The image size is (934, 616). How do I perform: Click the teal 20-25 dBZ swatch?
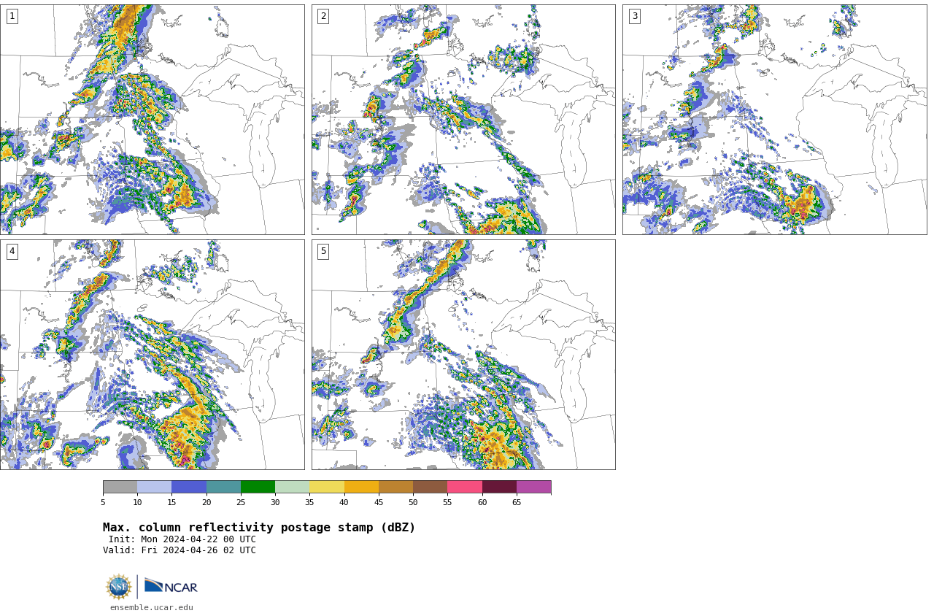coord(223,487)
